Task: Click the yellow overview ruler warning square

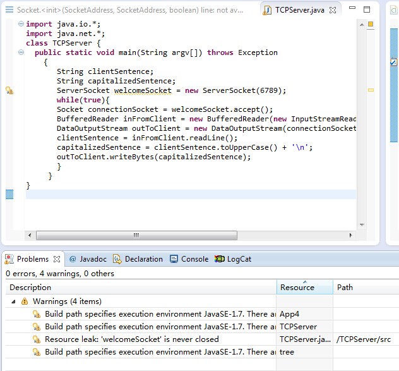Action: pyautogui.click(x=371, y=23)
